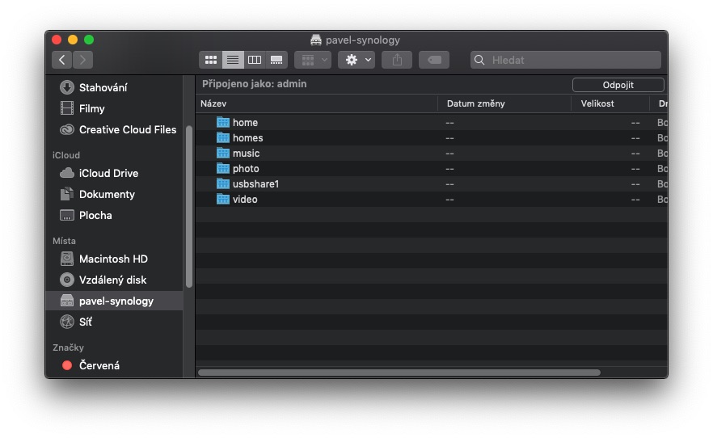Click the forward navigation arrow
713x438 pixels.
[x=82, y=60]
